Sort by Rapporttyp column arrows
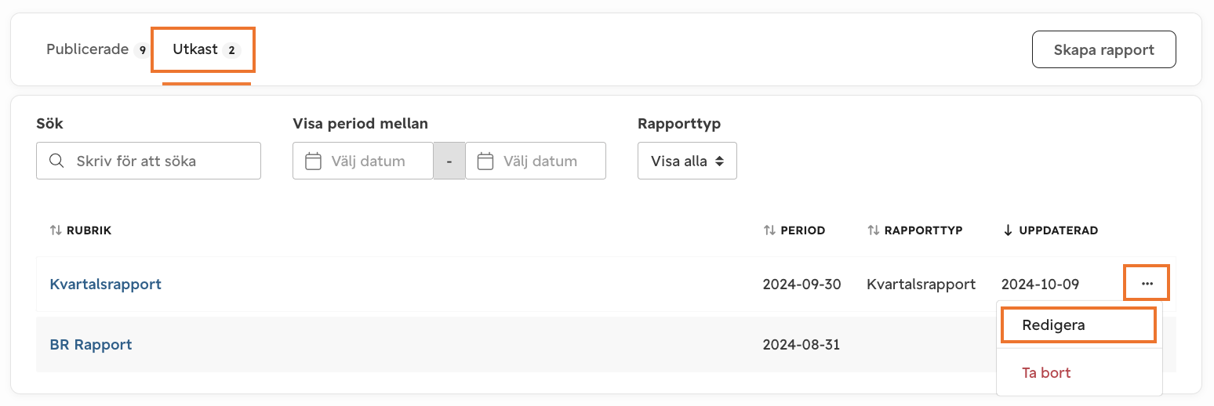The height and width of the screenshot is (406, 1214). pos(873,230)
